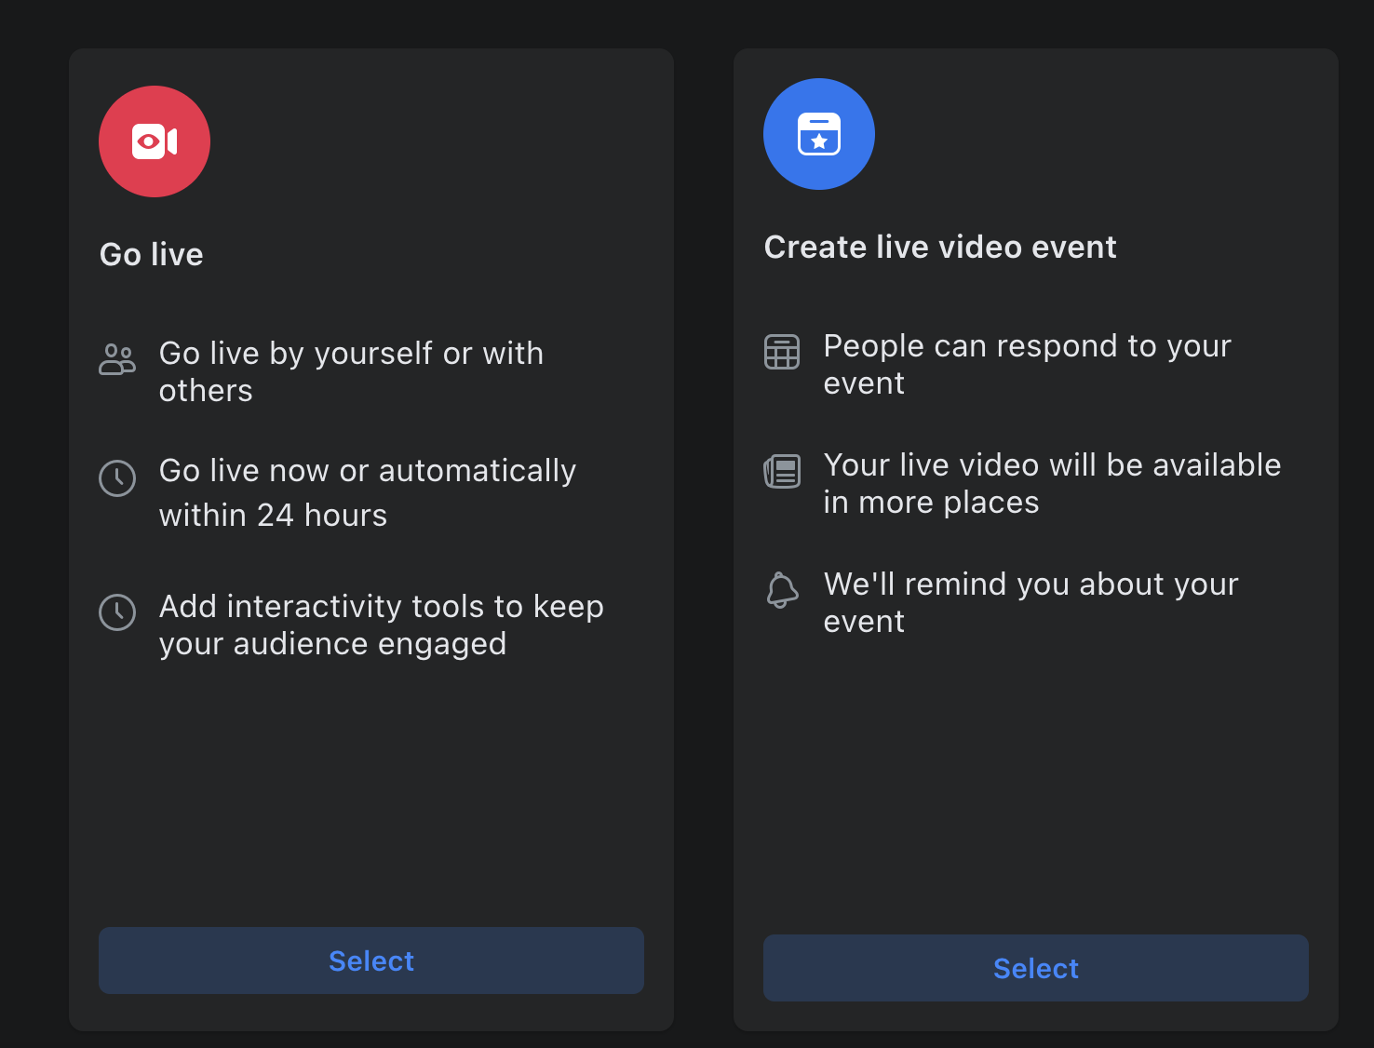Click the clock icon beside 'within 24 hours'
The height and width of the screenshot is (1048, 1374).
click(x=117, y=478)
